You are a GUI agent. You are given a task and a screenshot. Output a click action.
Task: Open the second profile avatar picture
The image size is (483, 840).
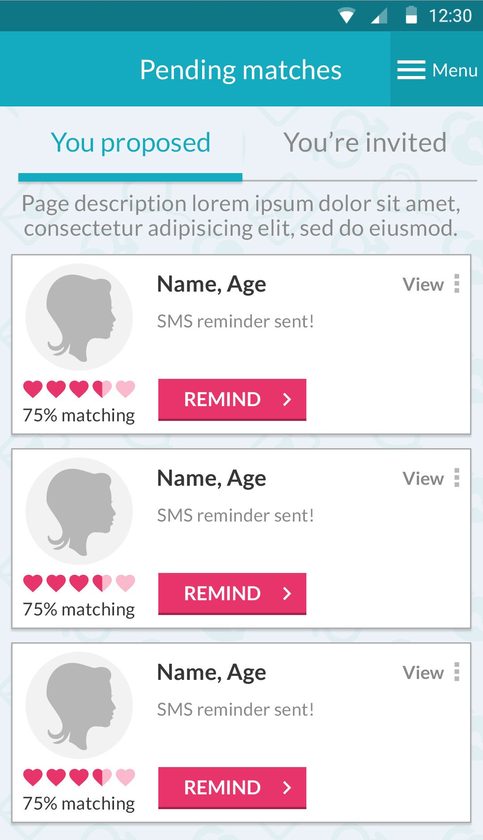pos(79,511)
